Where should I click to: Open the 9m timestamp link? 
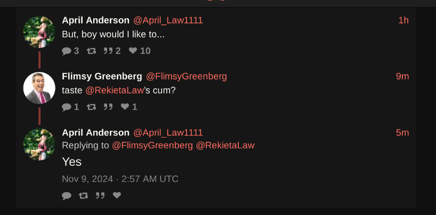(402, 76)
